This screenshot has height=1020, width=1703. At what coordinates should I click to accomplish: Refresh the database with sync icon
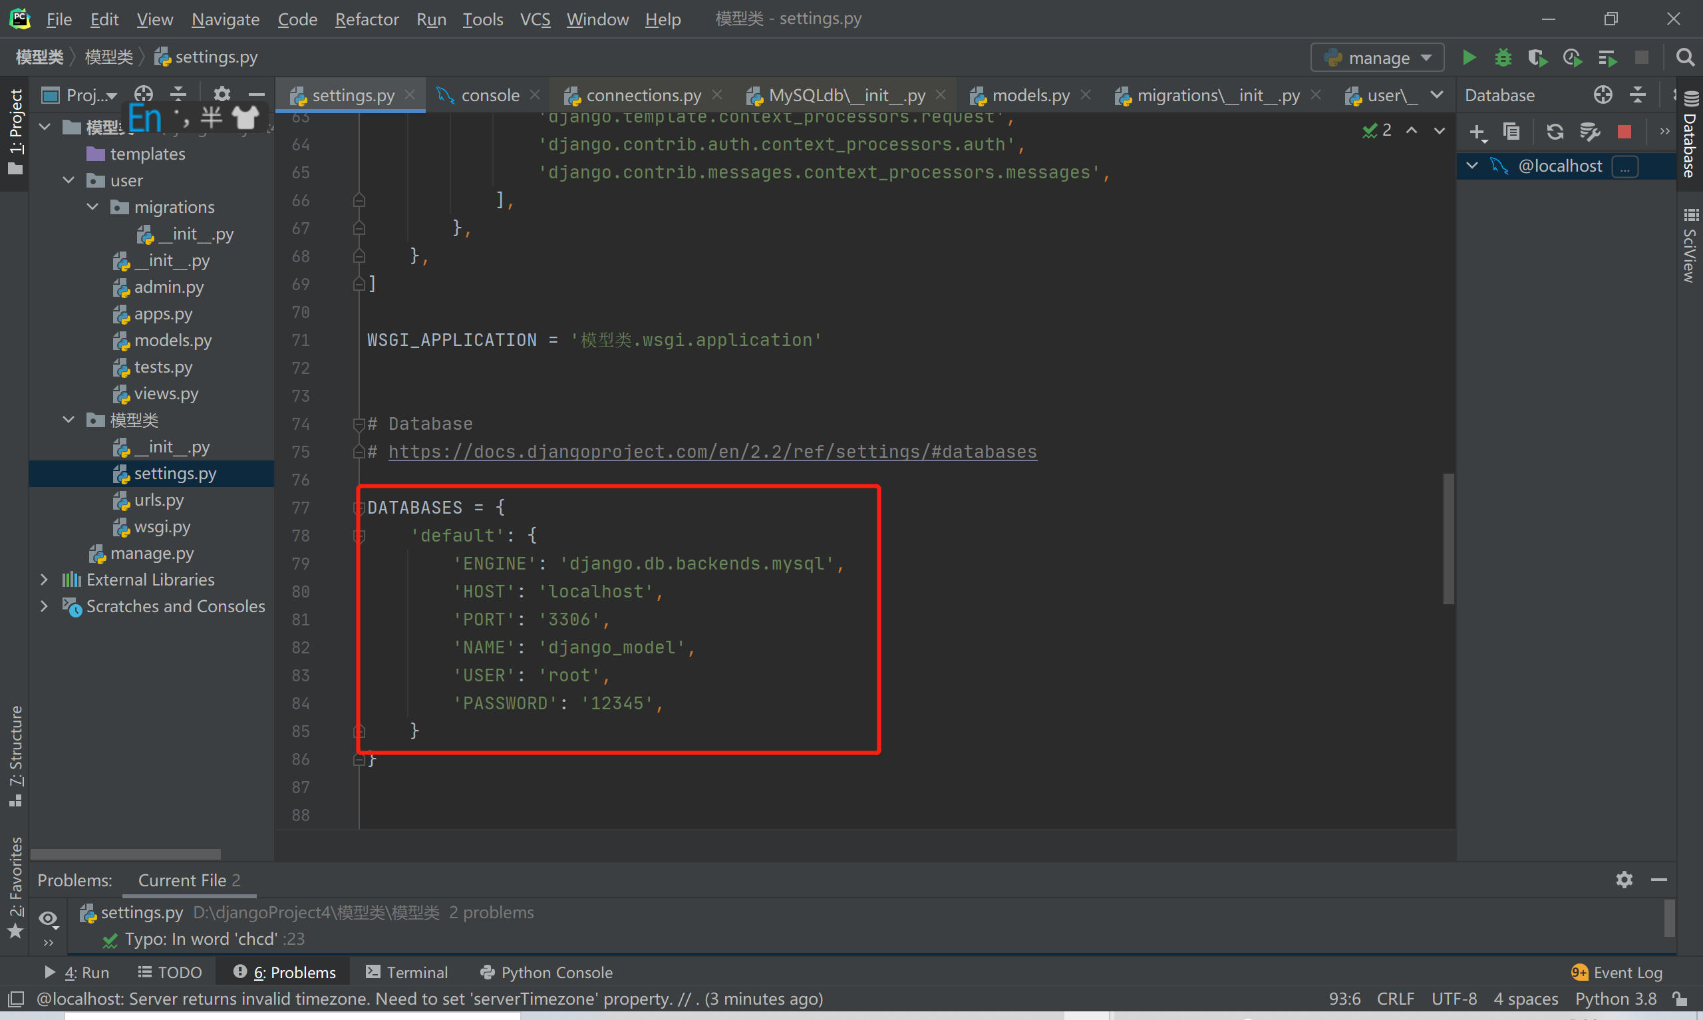pos(1555,131)
